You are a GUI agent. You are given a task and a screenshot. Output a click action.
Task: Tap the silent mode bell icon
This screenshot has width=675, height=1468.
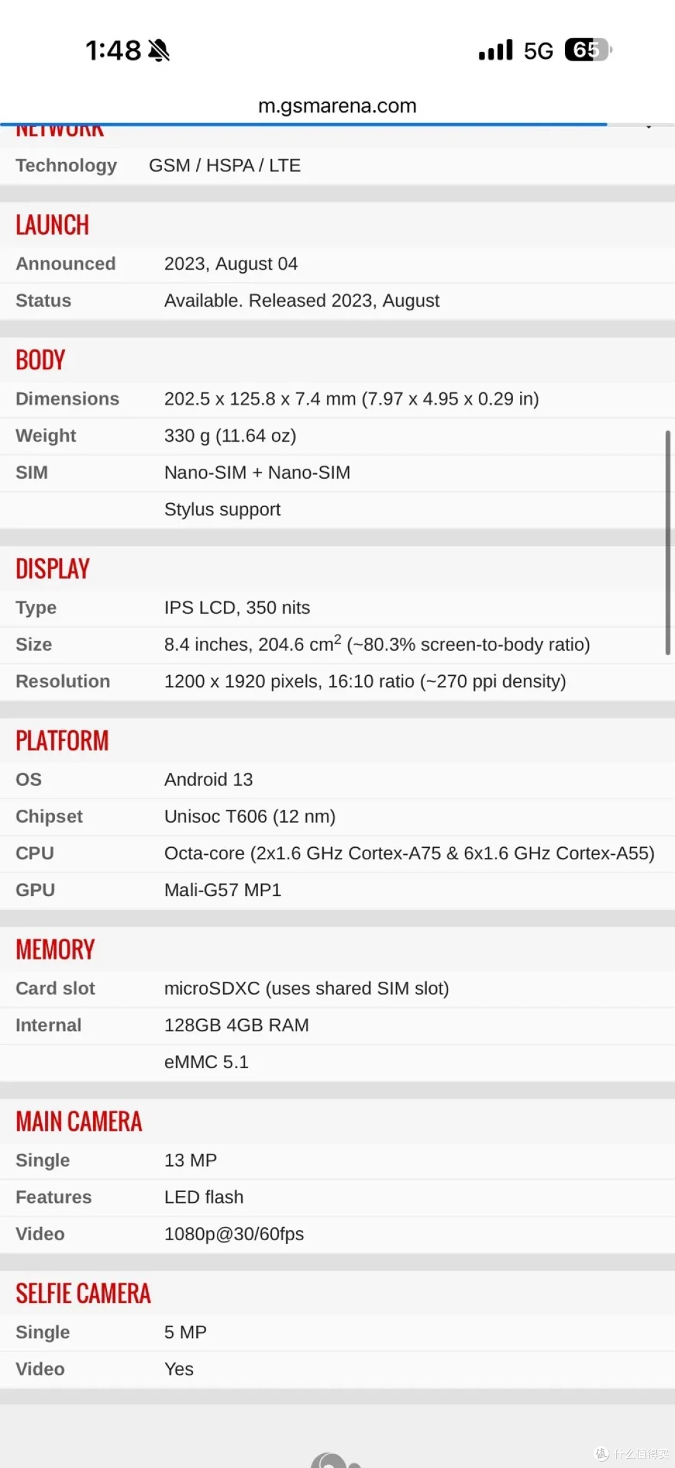pos(159,50)
